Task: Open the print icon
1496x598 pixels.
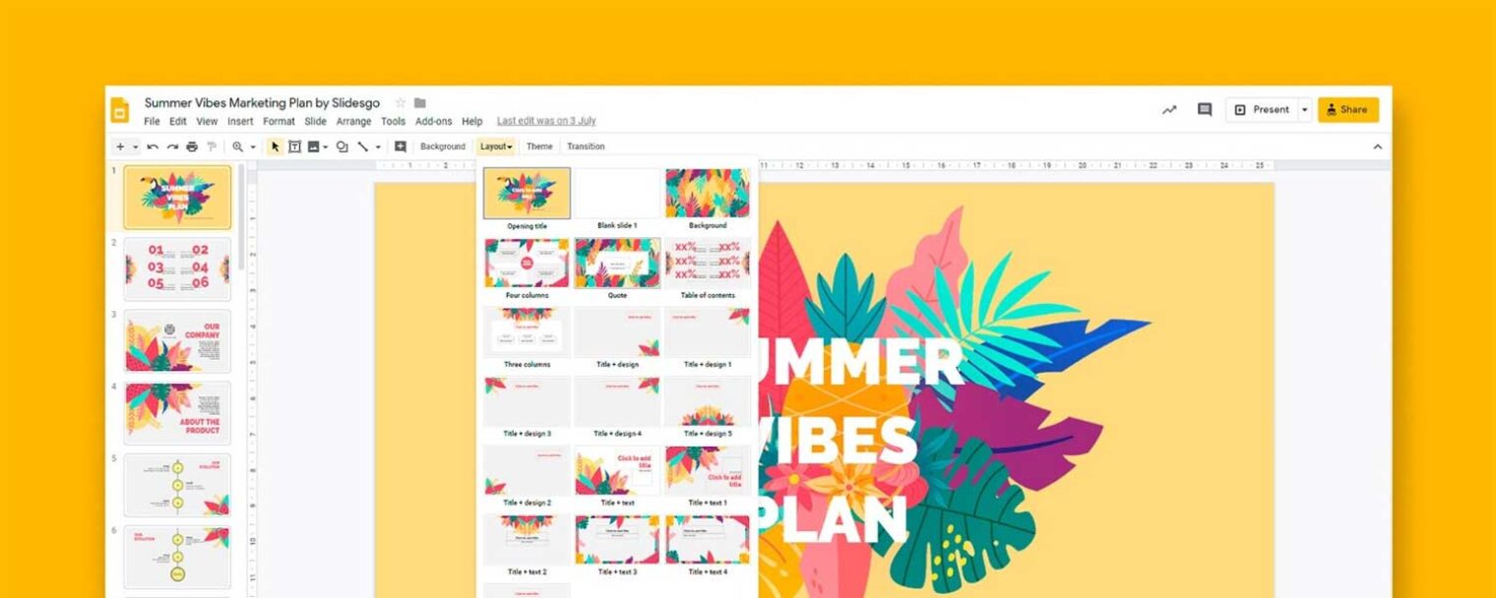Action: tap(192, 146)
